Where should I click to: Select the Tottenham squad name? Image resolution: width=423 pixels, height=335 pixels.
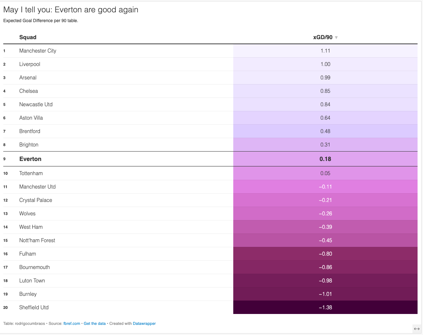click(x=31, y=173)
